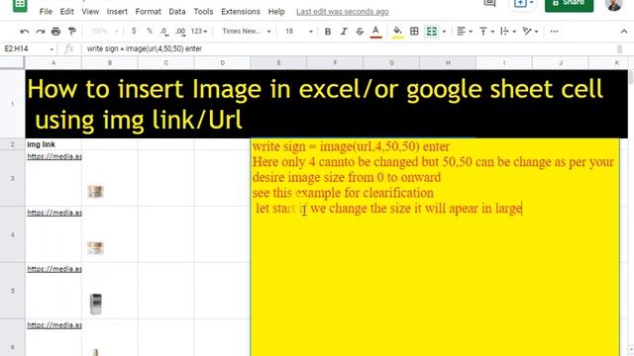
Task: Click the Last edit was seconds ago link
Action: point(343,12)
